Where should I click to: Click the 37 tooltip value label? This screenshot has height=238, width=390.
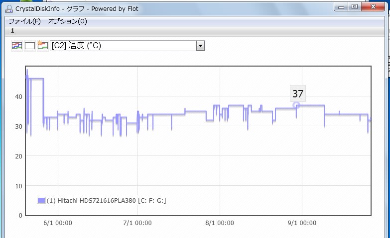click(x=298, y=93)
